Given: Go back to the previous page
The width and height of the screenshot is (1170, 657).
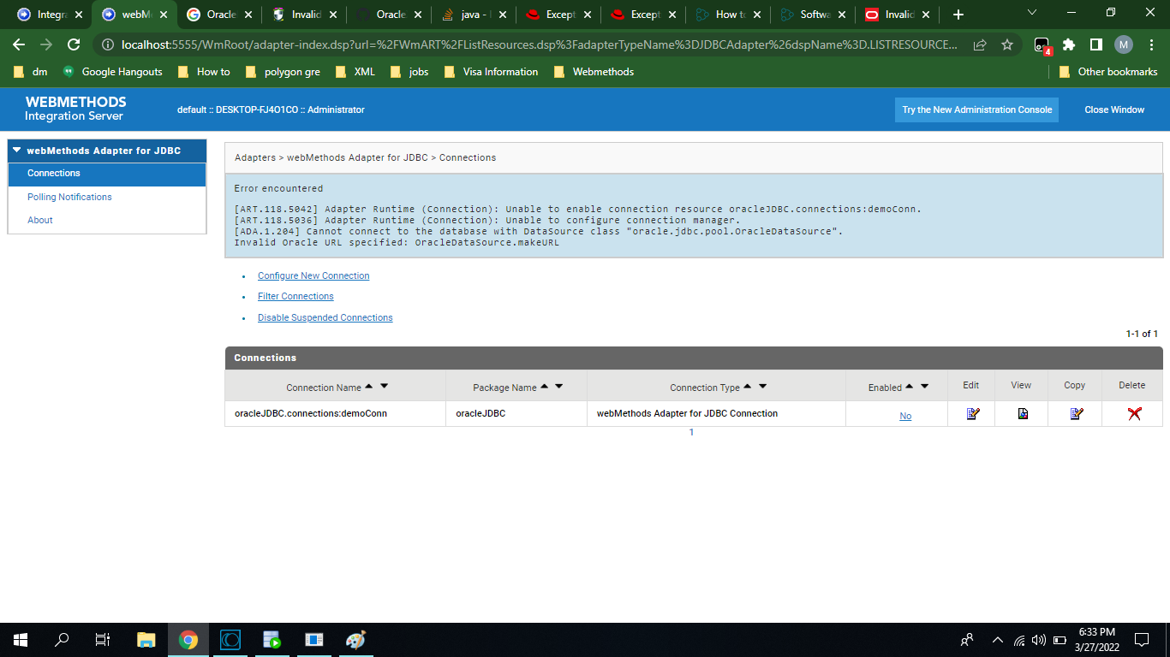Looking at the screenshot, I should pos(19,44).
